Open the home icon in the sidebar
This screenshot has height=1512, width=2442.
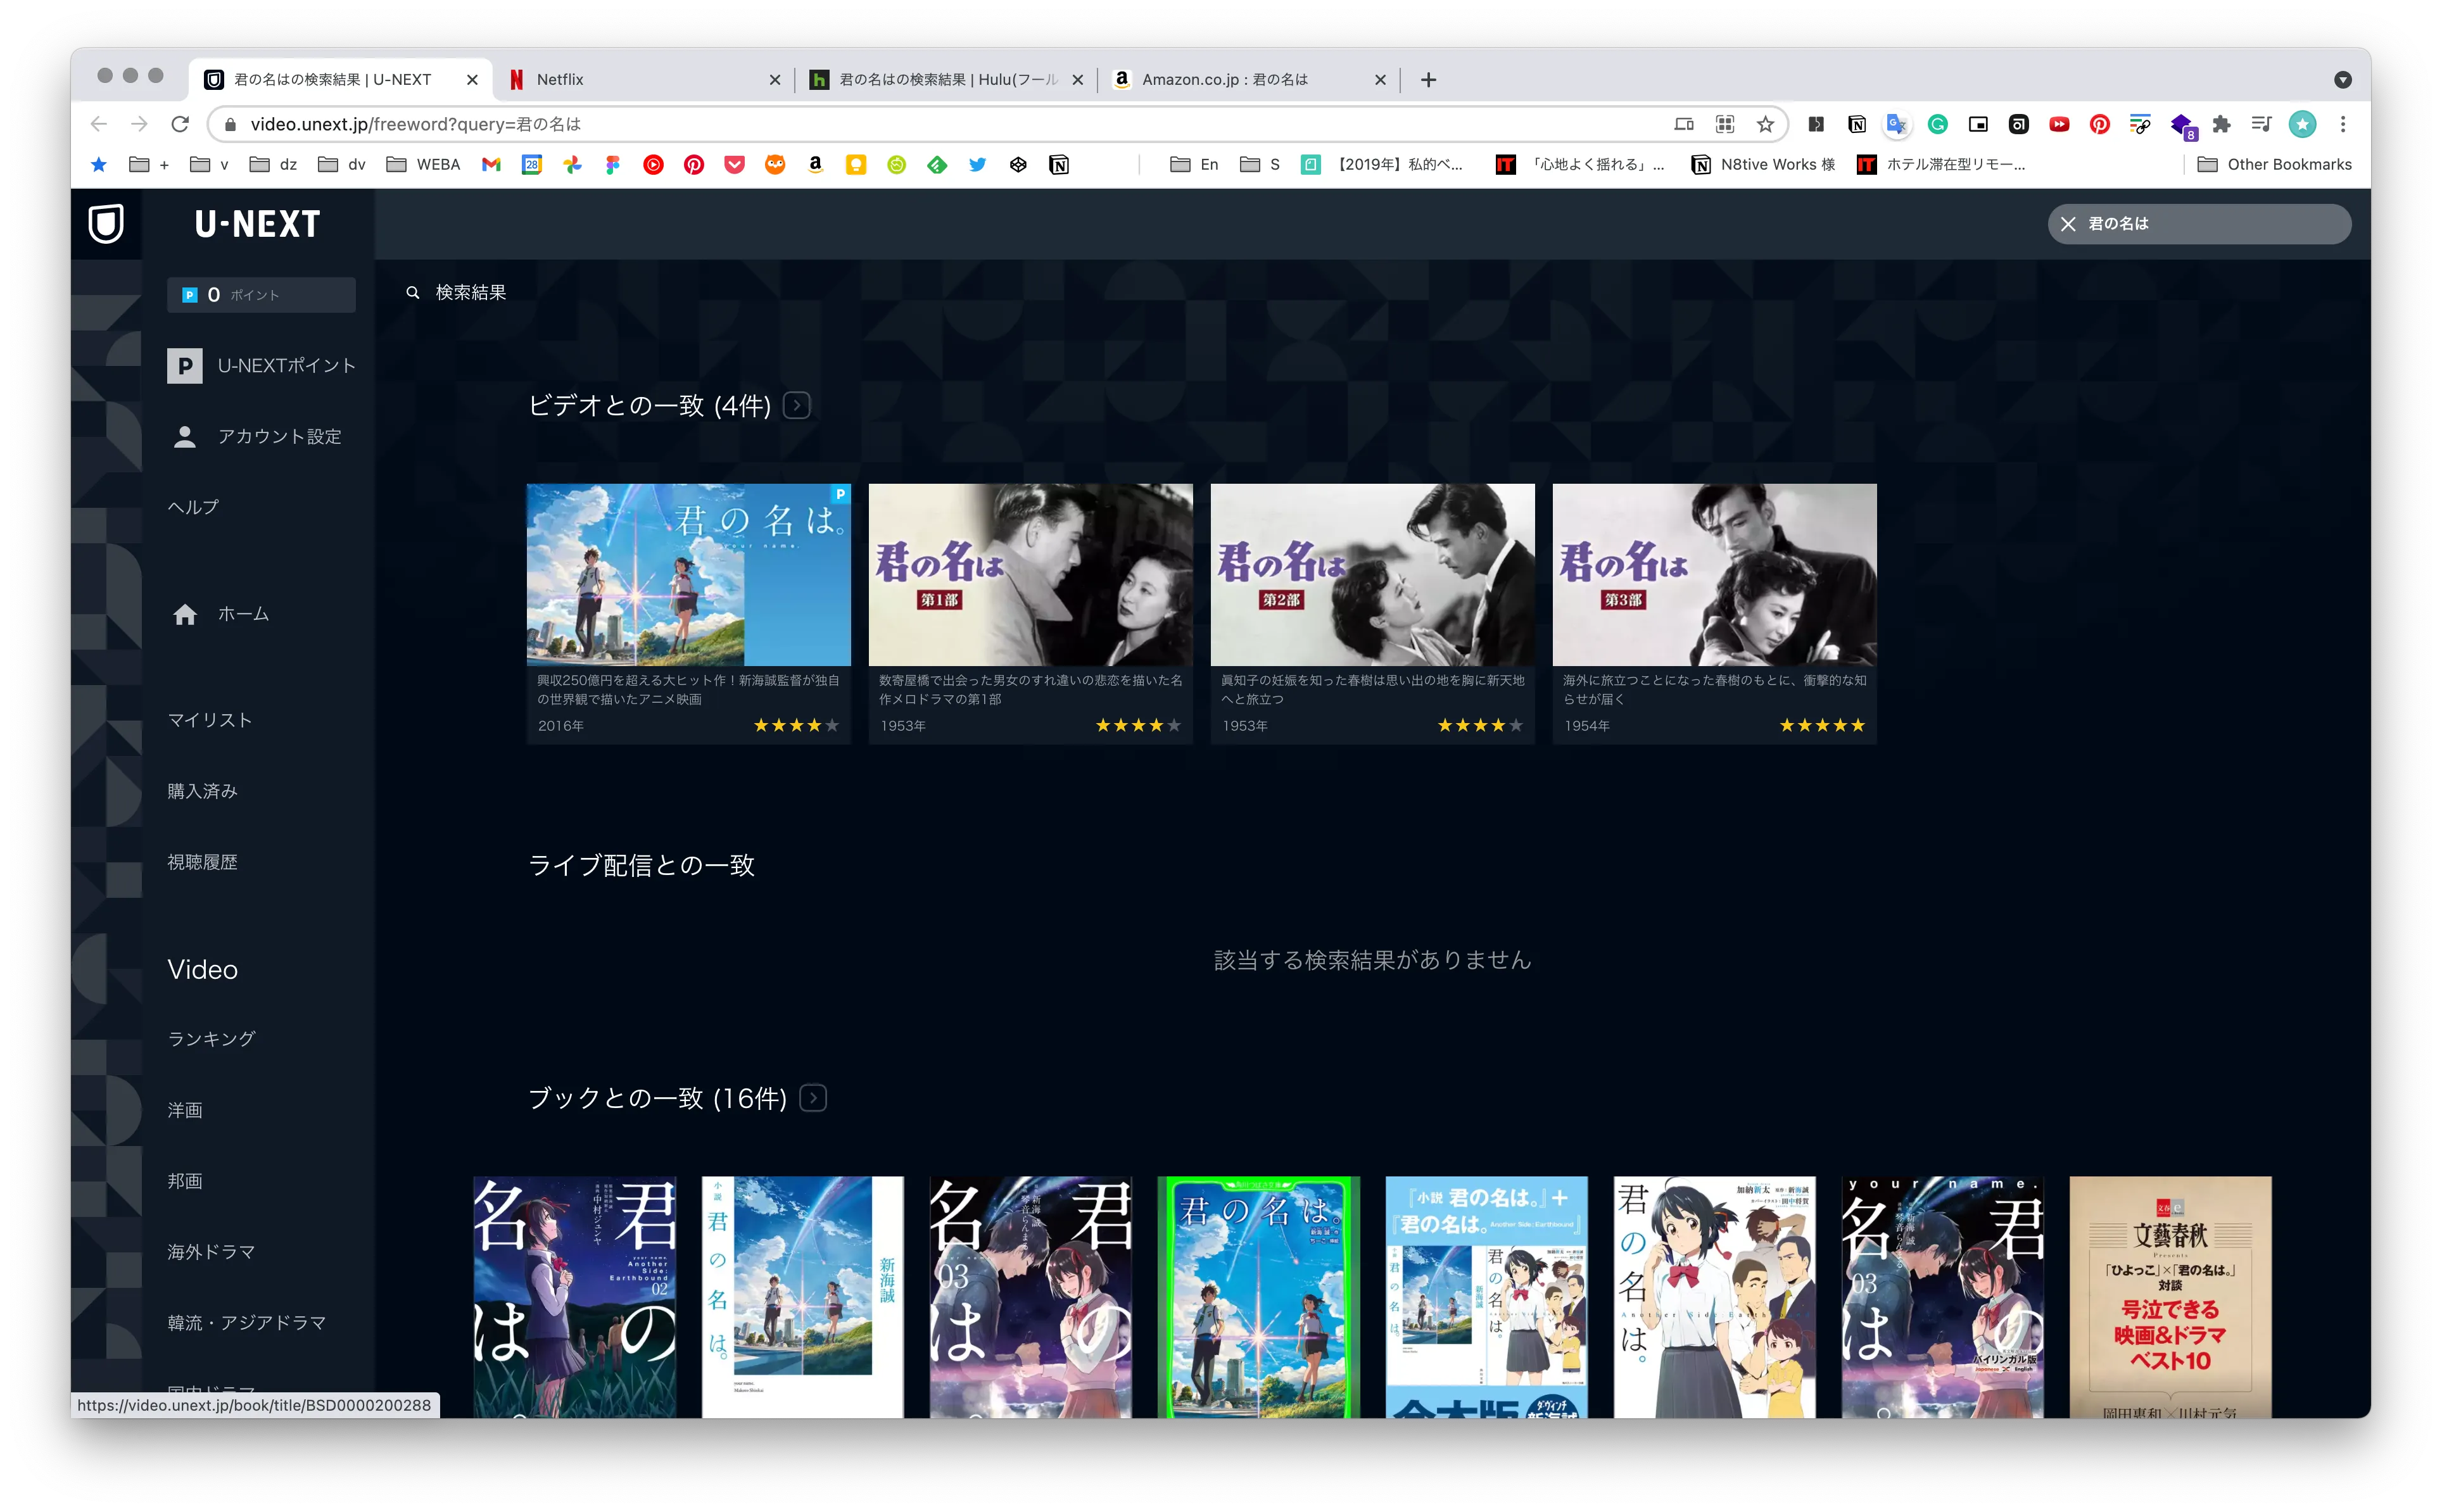[185, 614]
